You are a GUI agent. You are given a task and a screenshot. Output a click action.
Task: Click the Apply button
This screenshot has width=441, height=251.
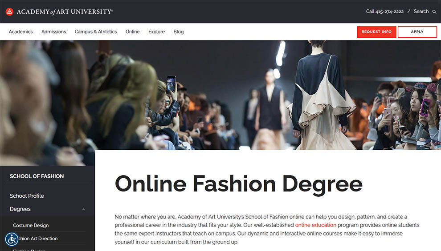(x=417, y=32)
